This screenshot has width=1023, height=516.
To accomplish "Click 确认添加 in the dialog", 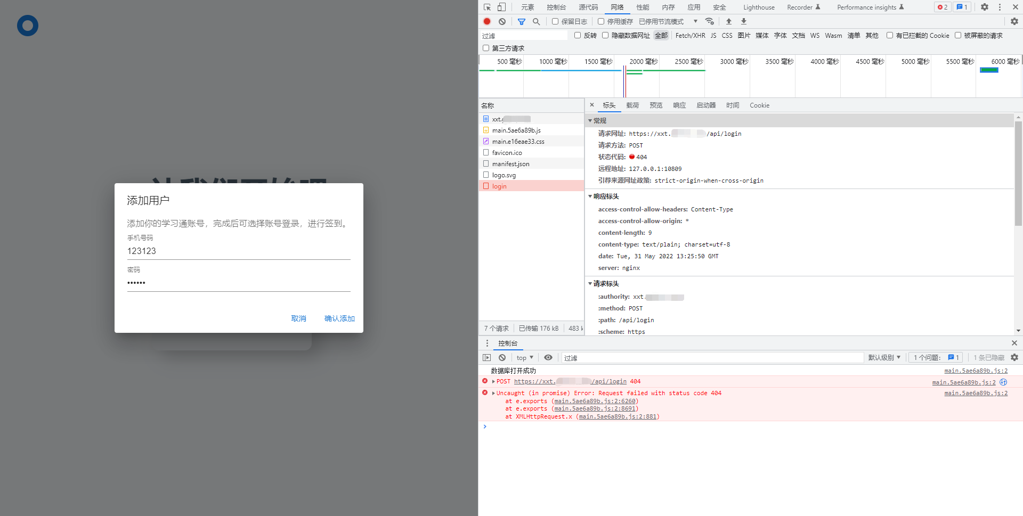I will [339, 318].
